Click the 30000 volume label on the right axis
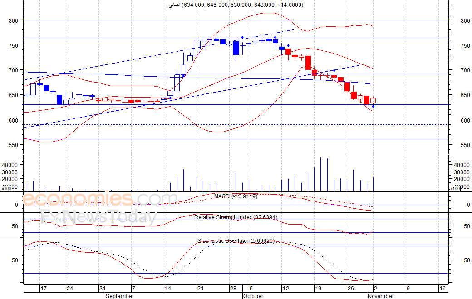This screenshot has height=299, width=472. point(462,172)
